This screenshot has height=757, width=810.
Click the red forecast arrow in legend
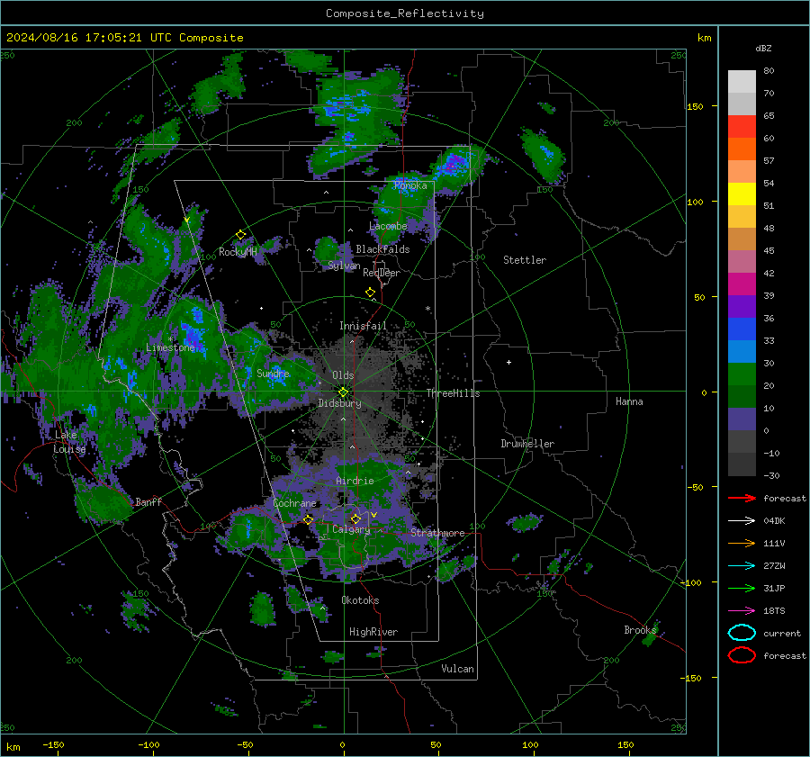pyautogui.click(x=742, y=498)
